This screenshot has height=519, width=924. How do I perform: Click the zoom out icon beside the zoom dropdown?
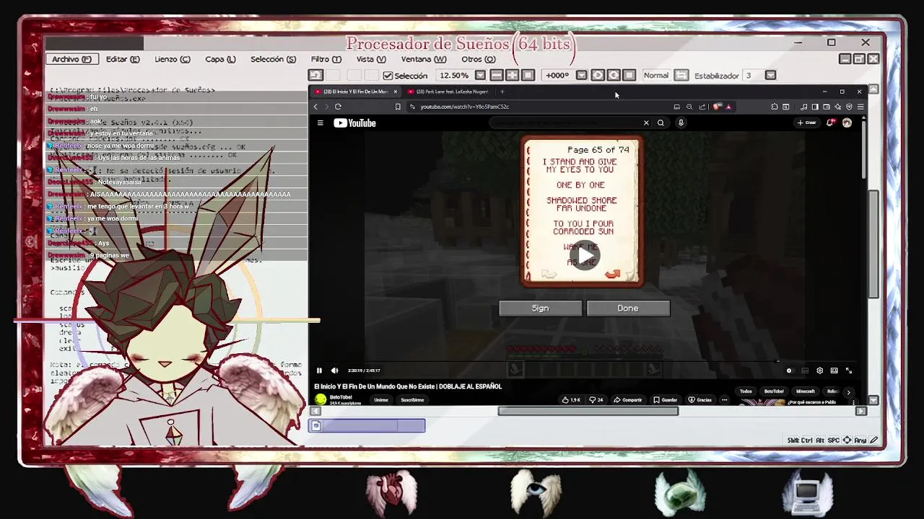pyautogui.click(x=497, y=75)
